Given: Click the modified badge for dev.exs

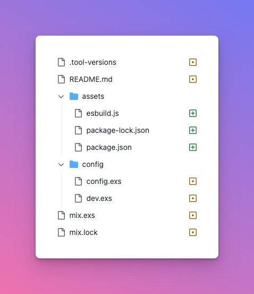Looking at the screenshot, I should pyautogui.click(x=193, y=198).
